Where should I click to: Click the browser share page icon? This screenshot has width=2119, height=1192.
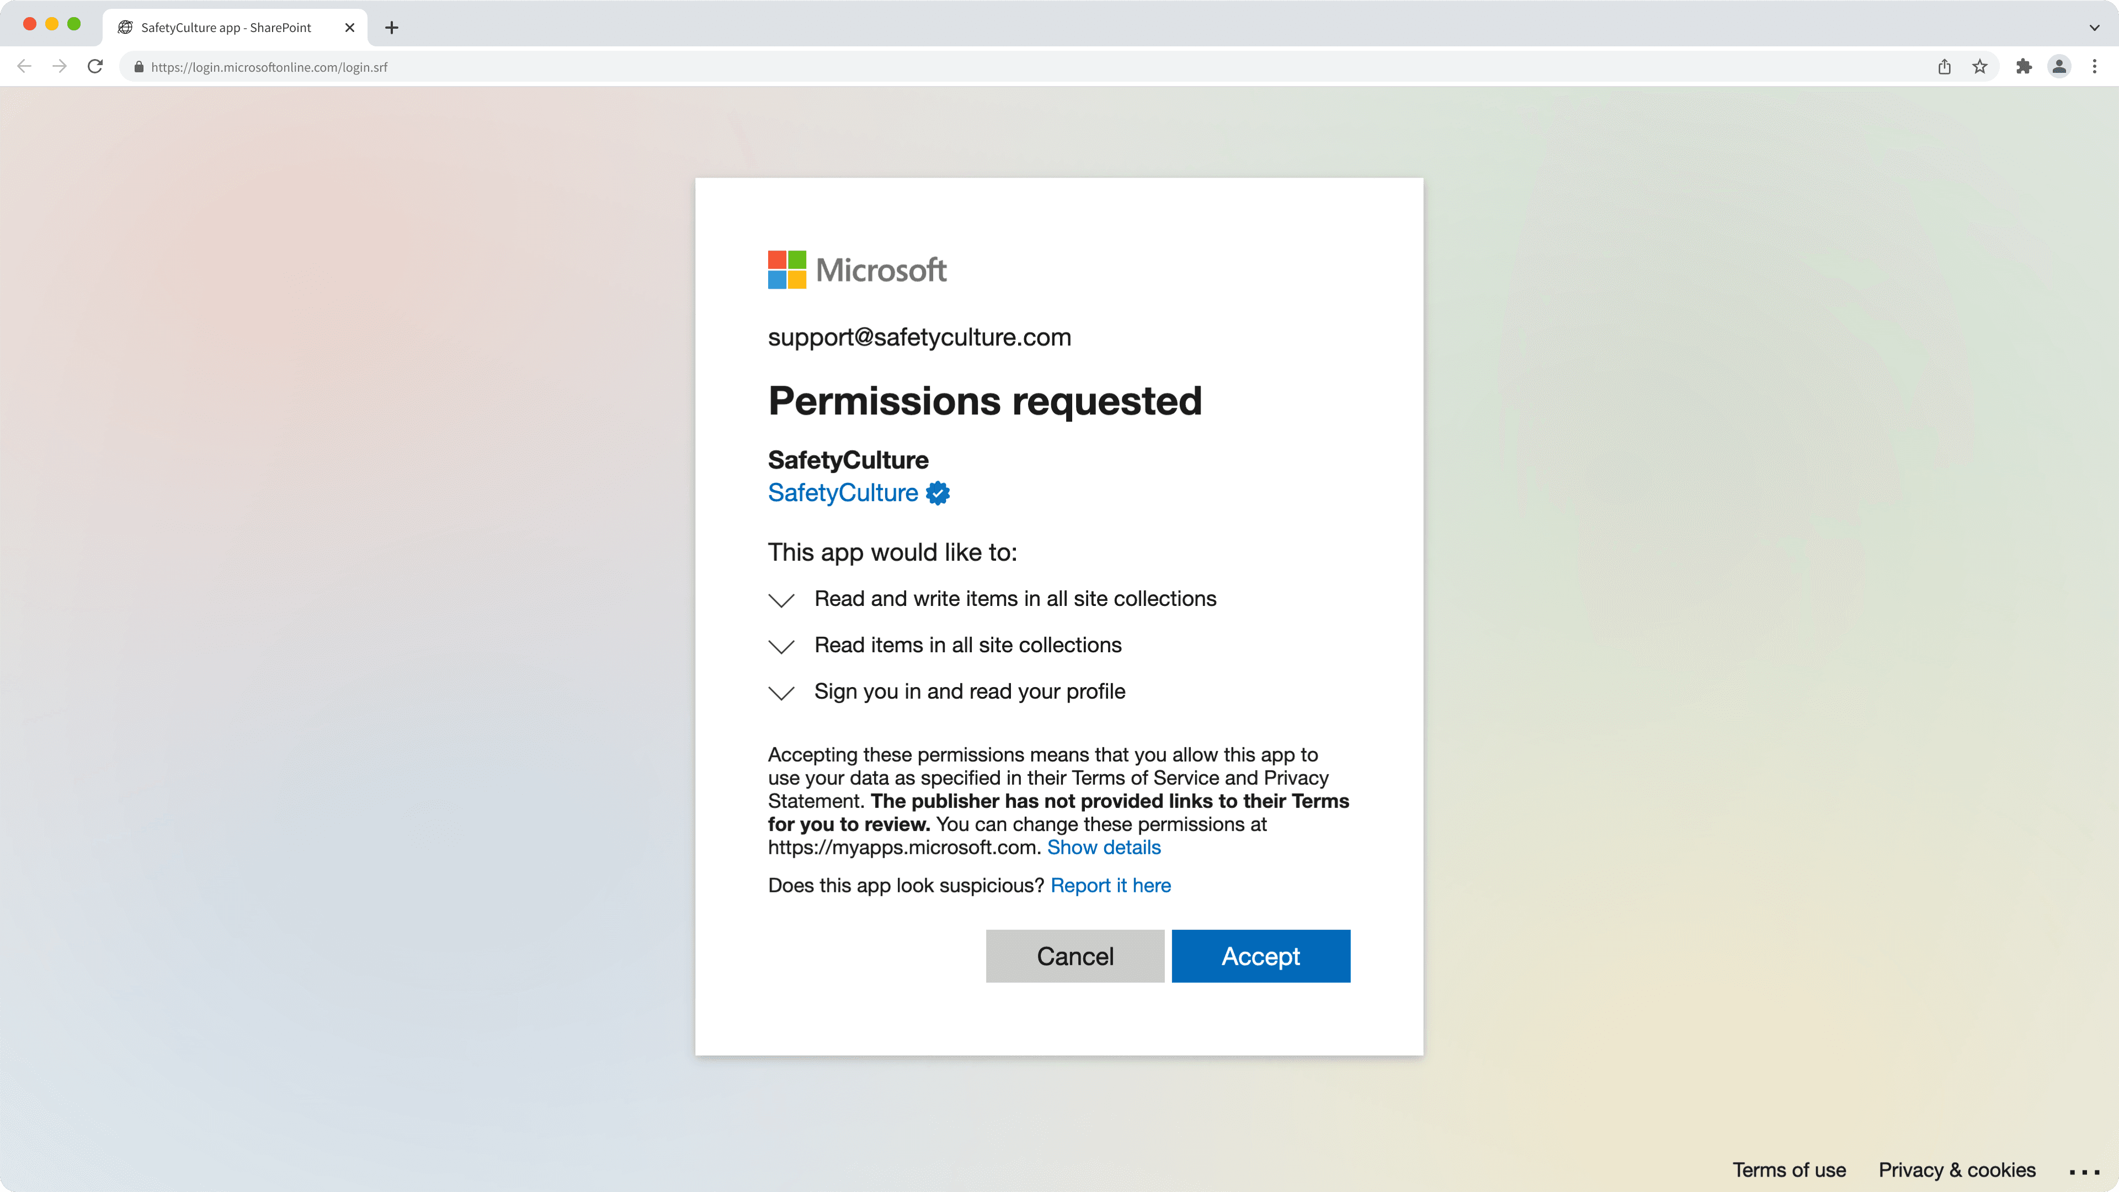[x=1946, y=67]
